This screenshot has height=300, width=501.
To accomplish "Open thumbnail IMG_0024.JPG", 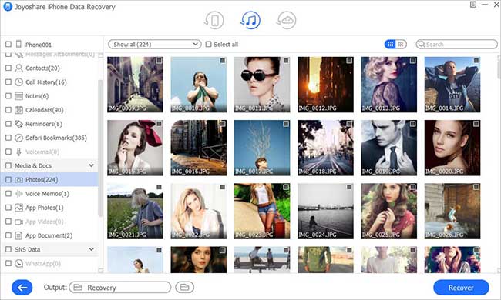I will coord(325,211).
